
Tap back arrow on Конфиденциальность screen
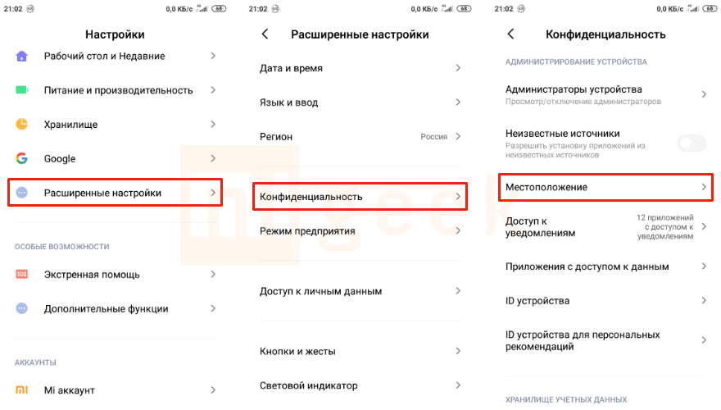510,34
